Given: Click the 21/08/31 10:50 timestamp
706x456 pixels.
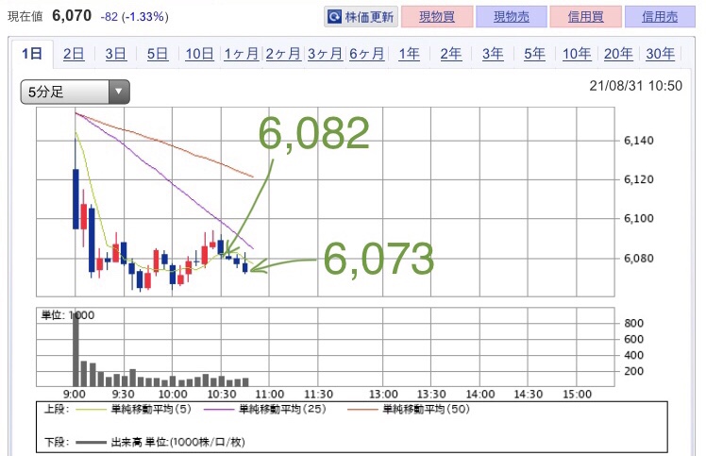Looking at the screenshot, I should click(x=636, y=86).
